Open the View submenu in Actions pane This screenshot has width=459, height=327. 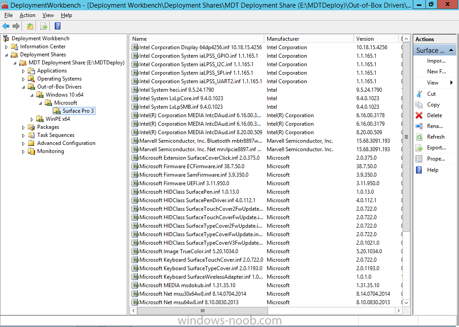coord(435,83)
